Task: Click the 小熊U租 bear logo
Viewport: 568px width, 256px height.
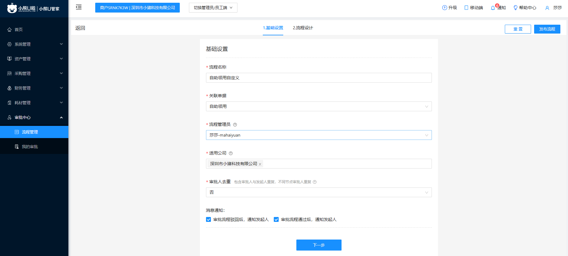Action: tap(12, 8)
